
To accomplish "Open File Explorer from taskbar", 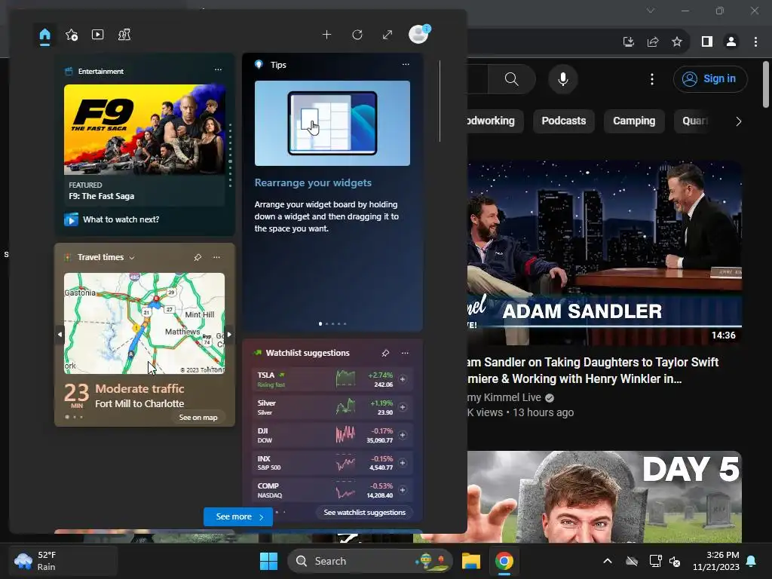I will (470, 561).
